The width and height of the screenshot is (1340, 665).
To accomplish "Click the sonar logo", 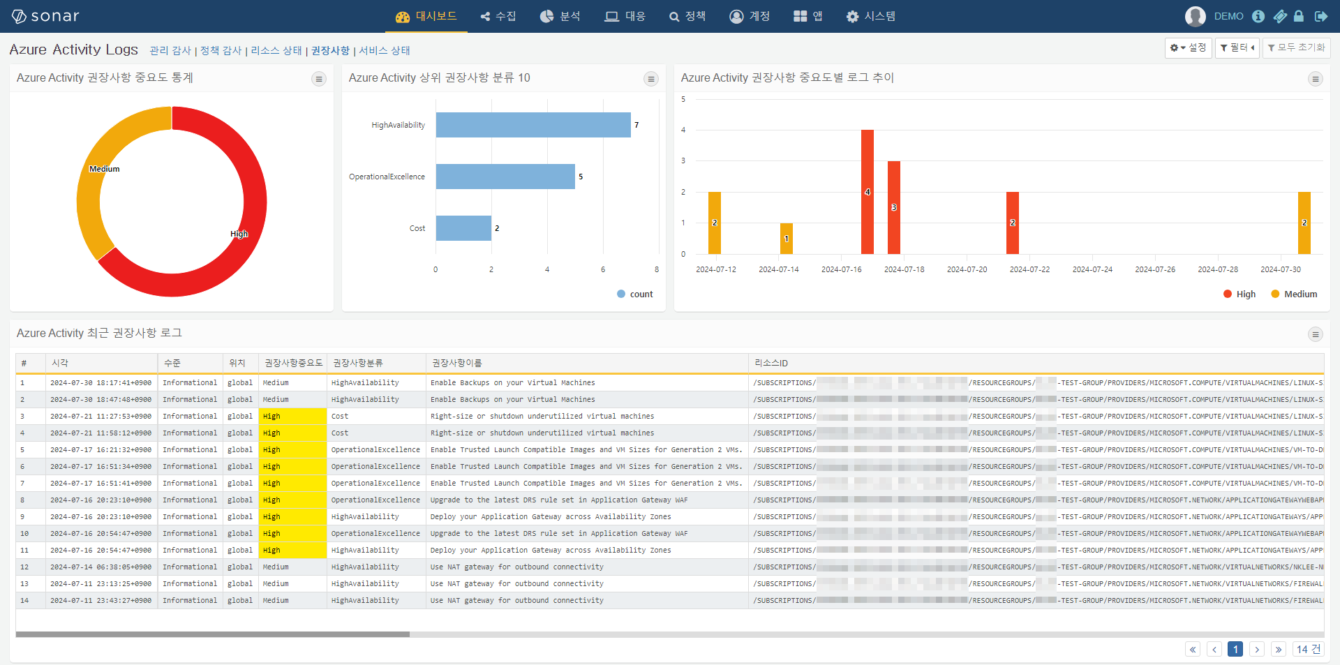I will click(x=45, y=16).
